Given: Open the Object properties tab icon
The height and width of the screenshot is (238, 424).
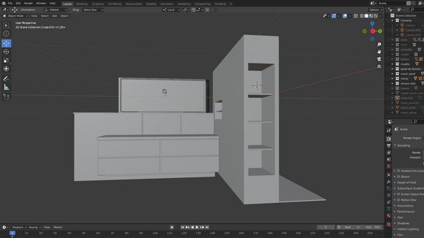Looking at the screenshot, I should [389, 175].
